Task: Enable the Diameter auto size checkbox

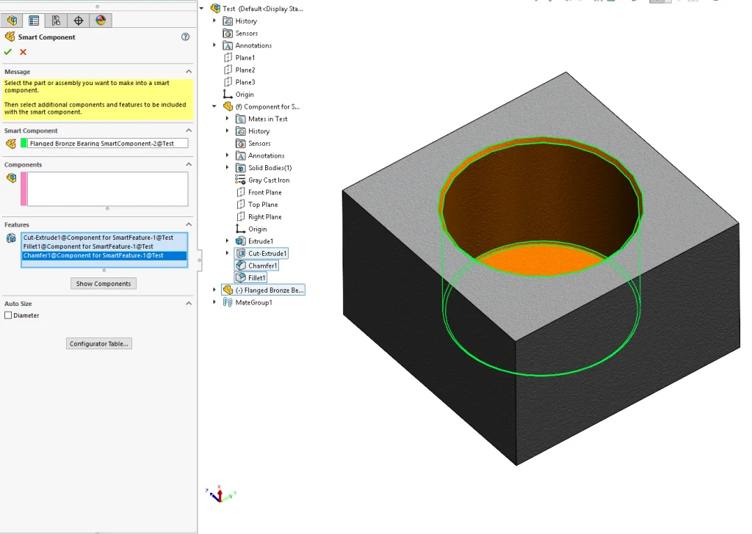Action: coord(8,315)
